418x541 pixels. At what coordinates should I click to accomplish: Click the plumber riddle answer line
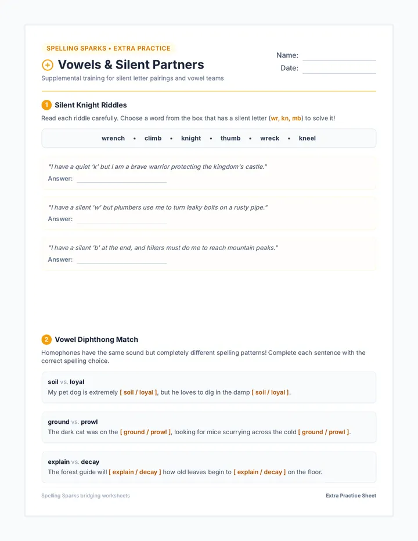(x=121, y=219)
